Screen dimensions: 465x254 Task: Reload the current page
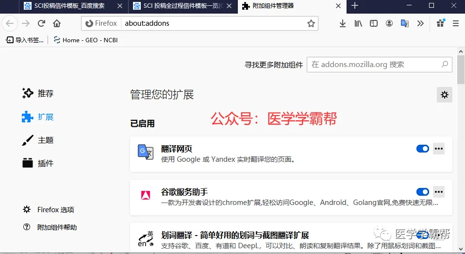click(x=41, y=23)
